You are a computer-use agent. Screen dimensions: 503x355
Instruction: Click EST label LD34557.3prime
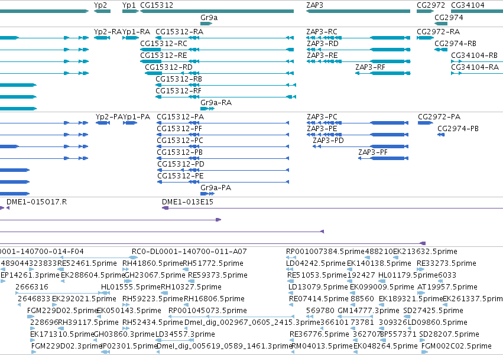(185, 334)
